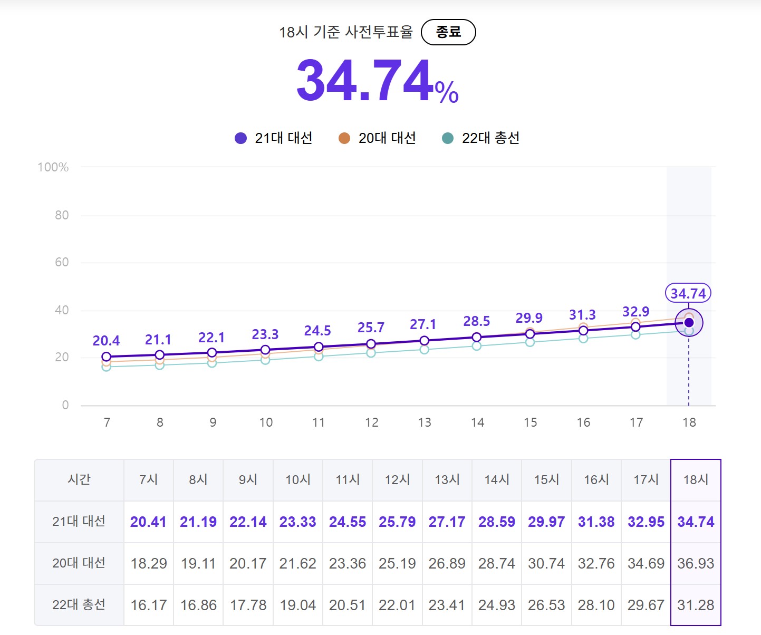Viewport: 761px width, 635px height.
Task: Select the 시간 header cell
Action: (79, 479)
